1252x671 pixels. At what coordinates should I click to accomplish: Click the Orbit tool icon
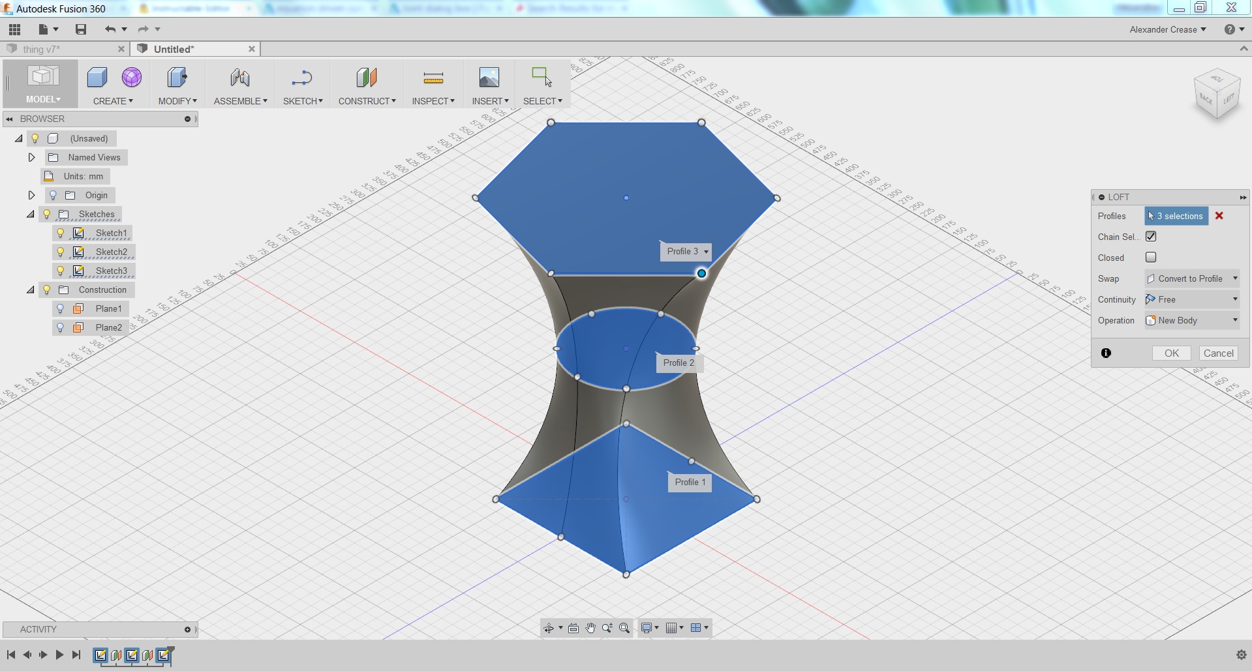[549, 628]
